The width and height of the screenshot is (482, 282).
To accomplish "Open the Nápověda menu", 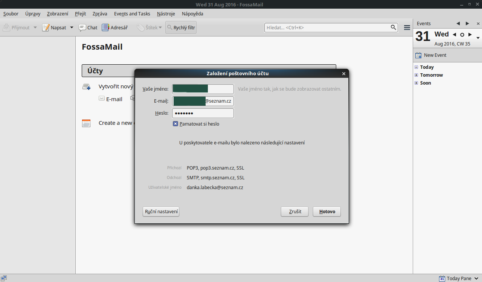I will (192, 14).
